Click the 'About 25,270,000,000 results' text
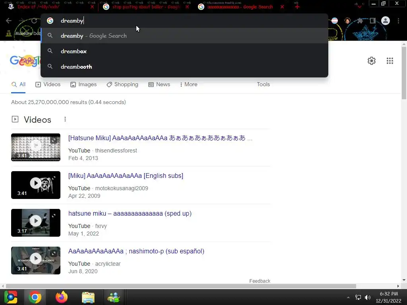This screenshot has width=407, height=305. (68, 102)
